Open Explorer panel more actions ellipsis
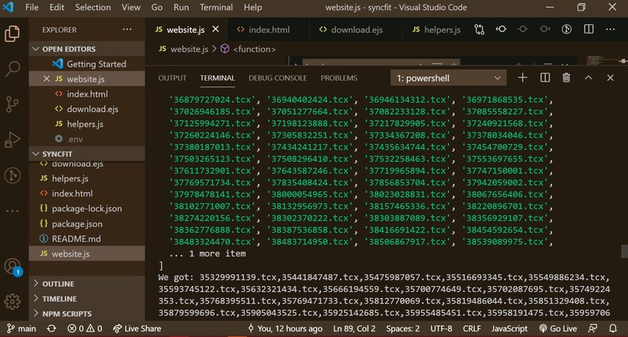Image resolution: width=628 pixels, height=337 pixels. click(x=127, y=30)
